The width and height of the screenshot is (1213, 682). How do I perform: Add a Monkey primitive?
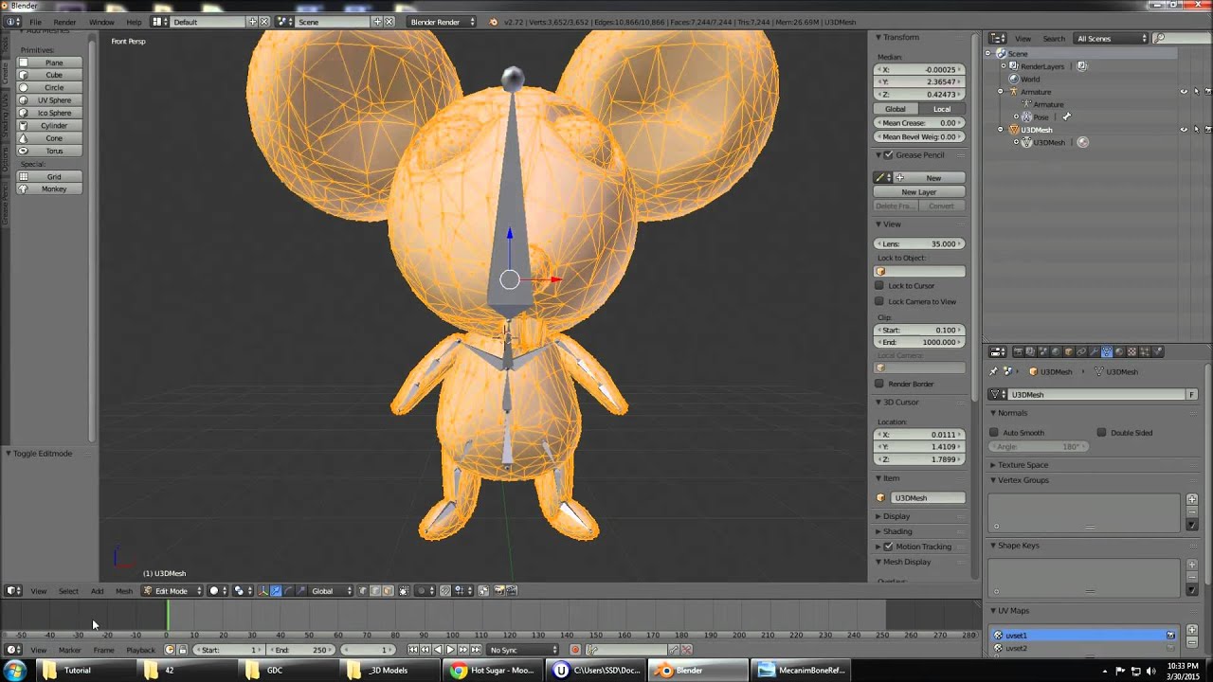(50, 188)
